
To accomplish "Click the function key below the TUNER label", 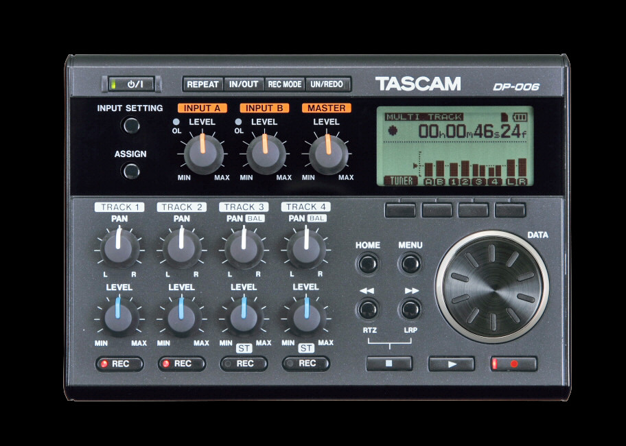I will [x=400, y=210].
